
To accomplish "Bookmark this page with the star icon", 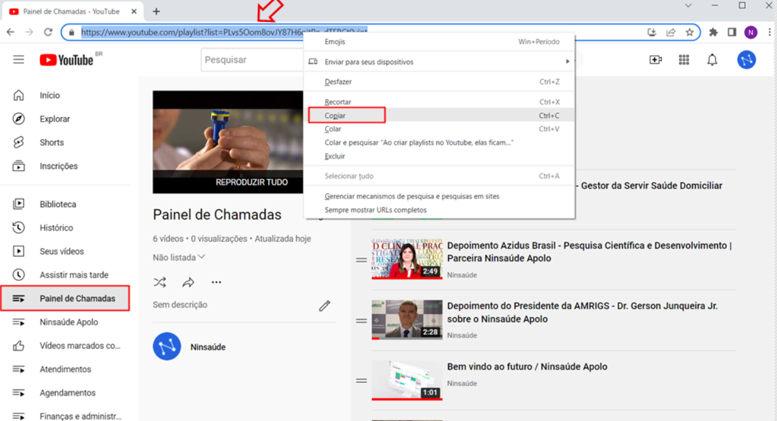I will (690, 32).
